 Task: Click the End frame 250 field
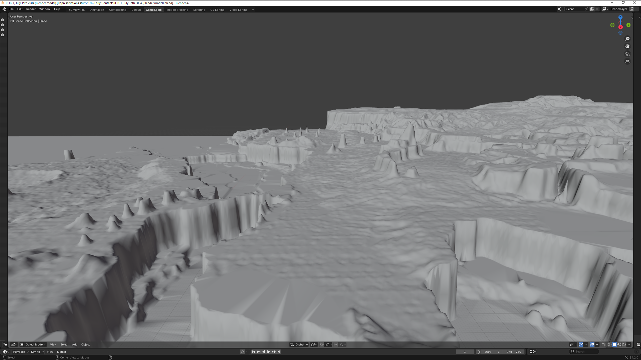coord(514,352)
